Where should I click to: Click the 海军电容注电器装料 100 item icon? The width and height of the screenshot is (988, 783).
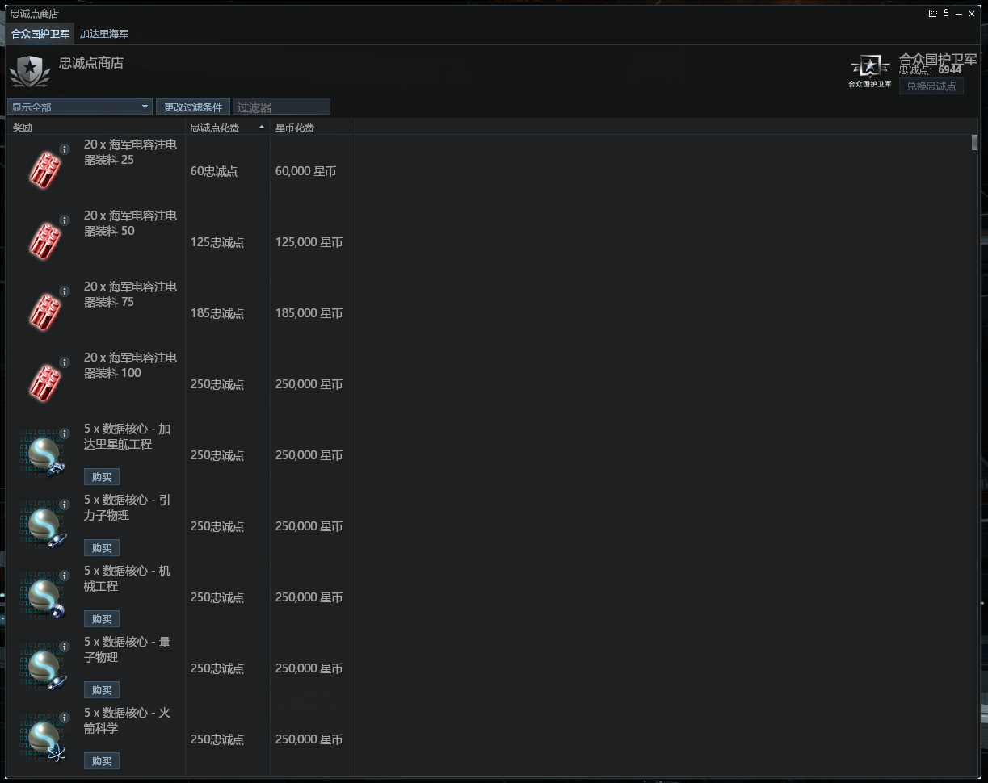tap(44, 383)
